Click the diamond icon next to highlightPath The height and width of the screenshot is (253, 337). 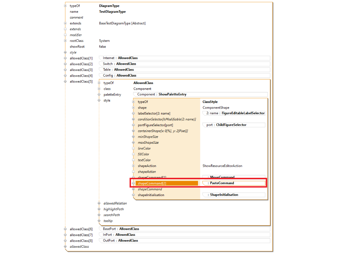click(x=99, y=209)
